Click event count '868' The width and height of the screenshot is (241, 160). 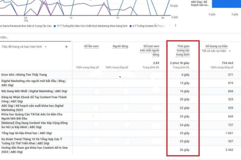pos(231,91)
